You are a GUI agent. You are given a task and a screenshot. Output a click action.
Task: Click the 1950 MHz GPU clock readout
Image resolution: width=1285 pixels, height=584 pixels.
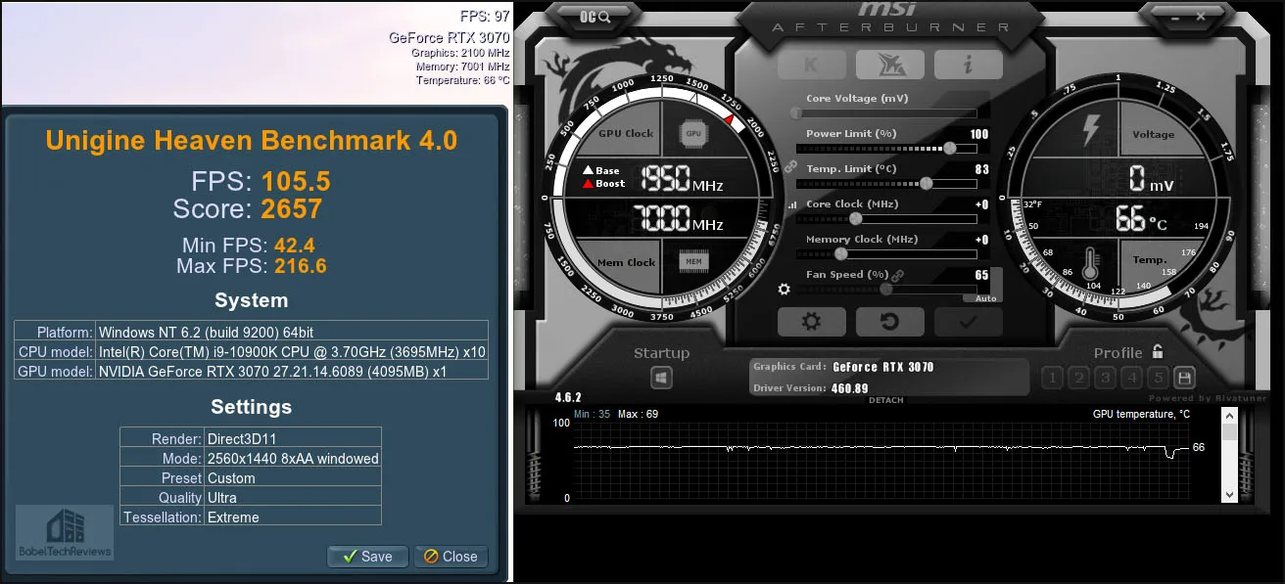(682, 179)
